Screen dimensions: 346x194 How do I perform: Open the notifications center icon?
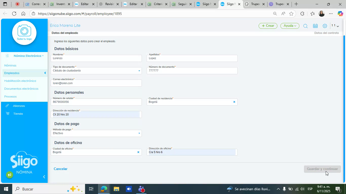click(338, 189)
